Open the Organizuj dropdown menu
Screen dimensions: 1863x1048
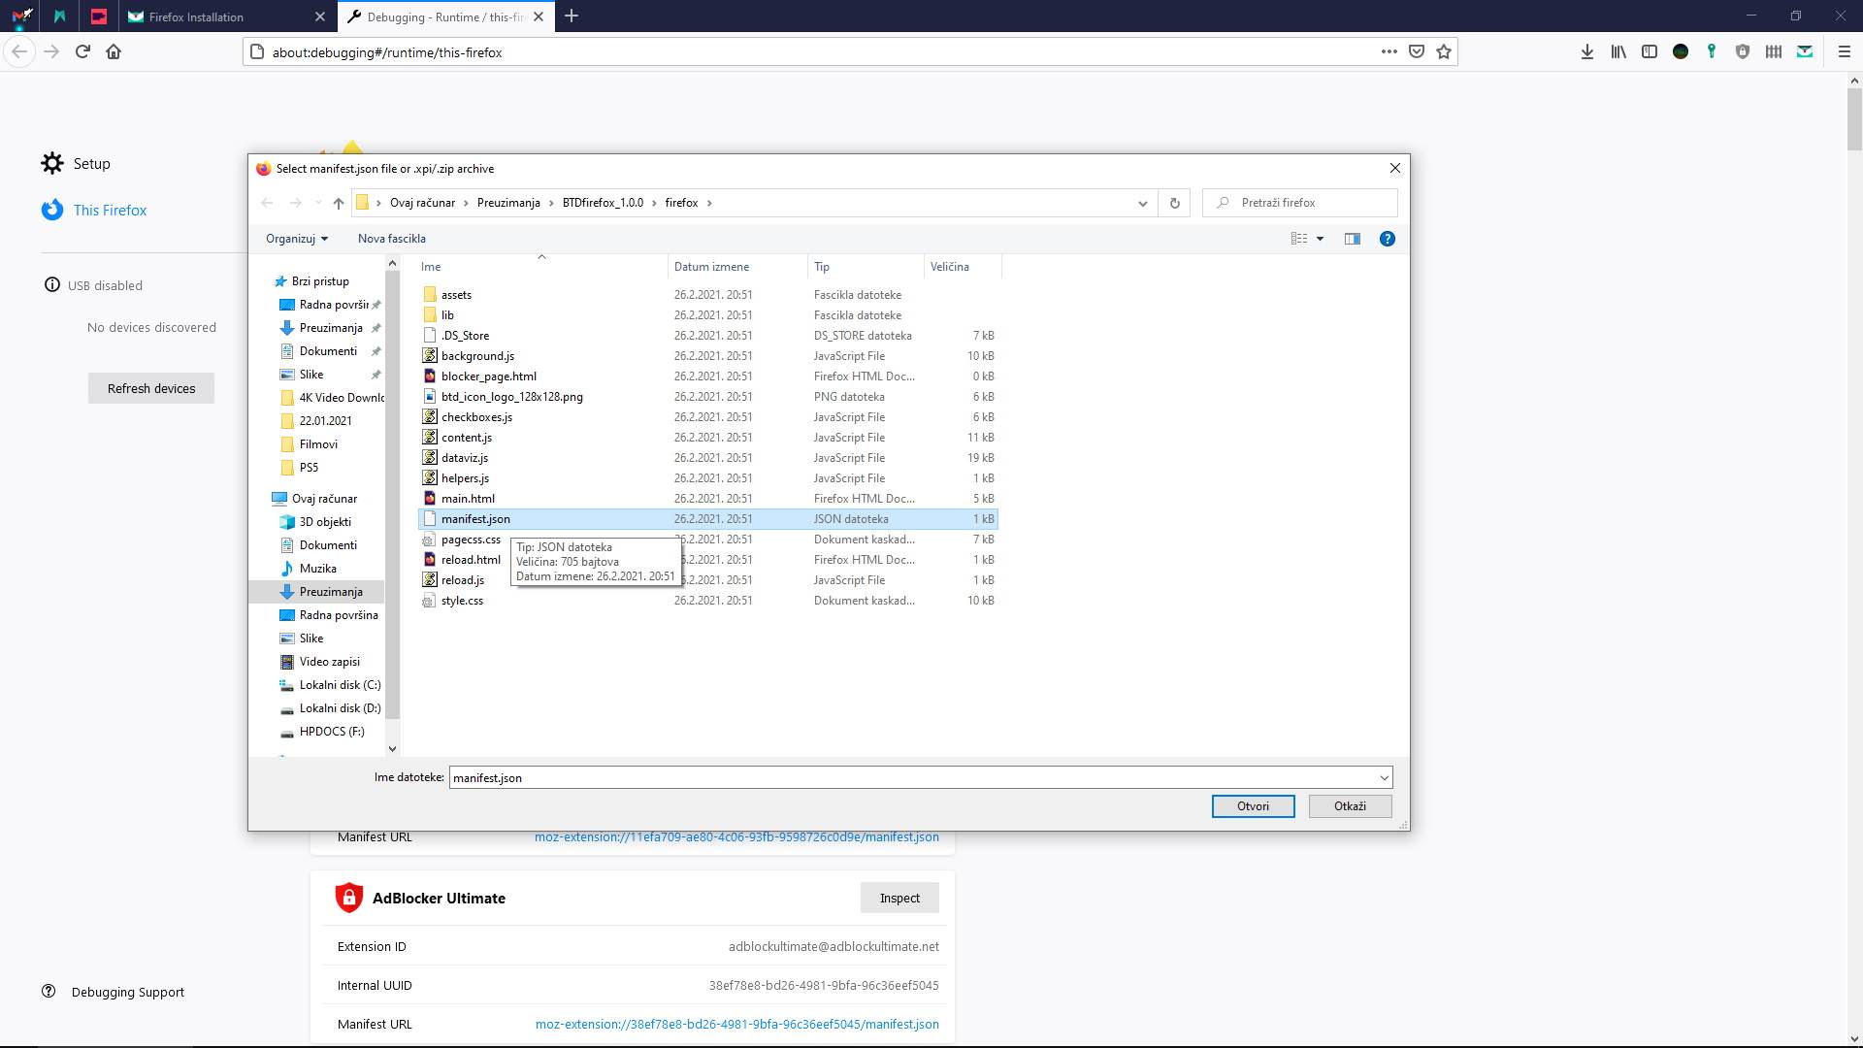[297, 239]
